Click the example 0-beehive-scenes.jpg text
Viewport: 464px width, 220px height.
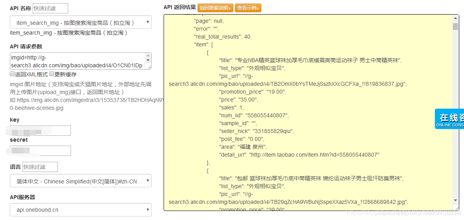point(37,108)
